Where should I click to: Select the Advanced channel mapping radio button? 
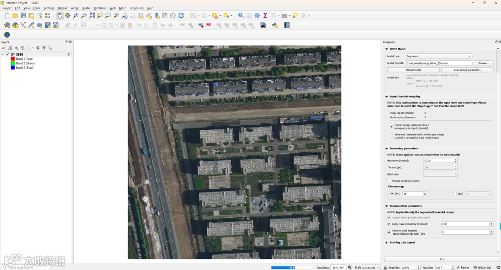click(391, 136)
